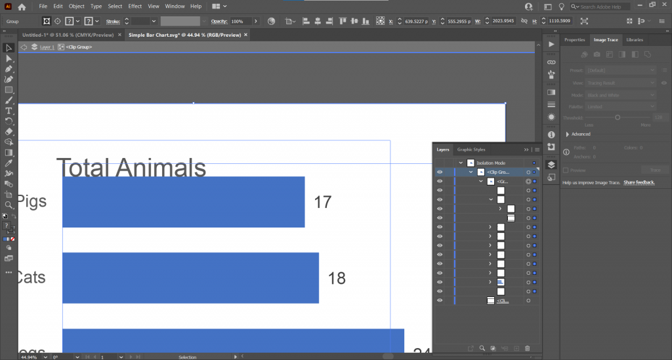672x360 pixels.
Task: Switch to Untitled-1 document tab
Action: point(68,35)
